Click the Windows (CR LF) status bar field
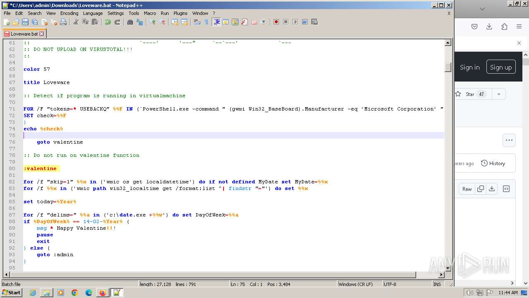The height and width of the screenshot is (298, 529). tap(360, 284)
